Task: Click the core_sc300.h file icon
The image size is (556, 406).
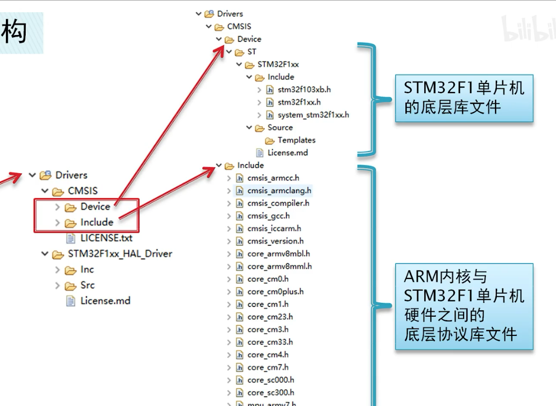Action: (239, 393)
